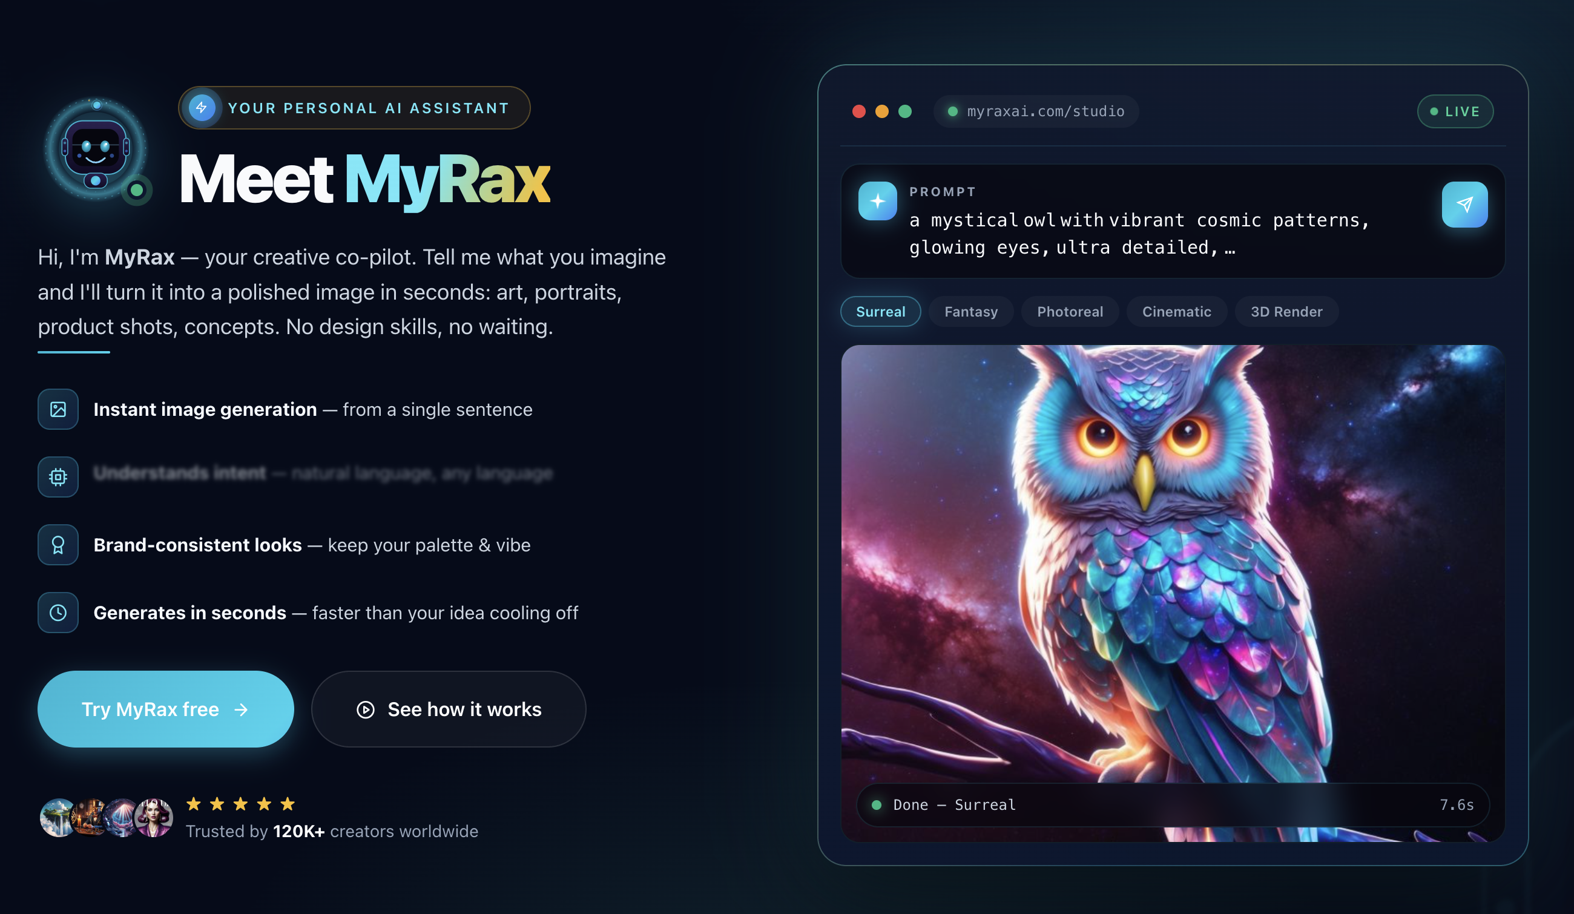Click the Done – Surreal status text
Viewport: 1574px width, 914px height.
(955, 805)
